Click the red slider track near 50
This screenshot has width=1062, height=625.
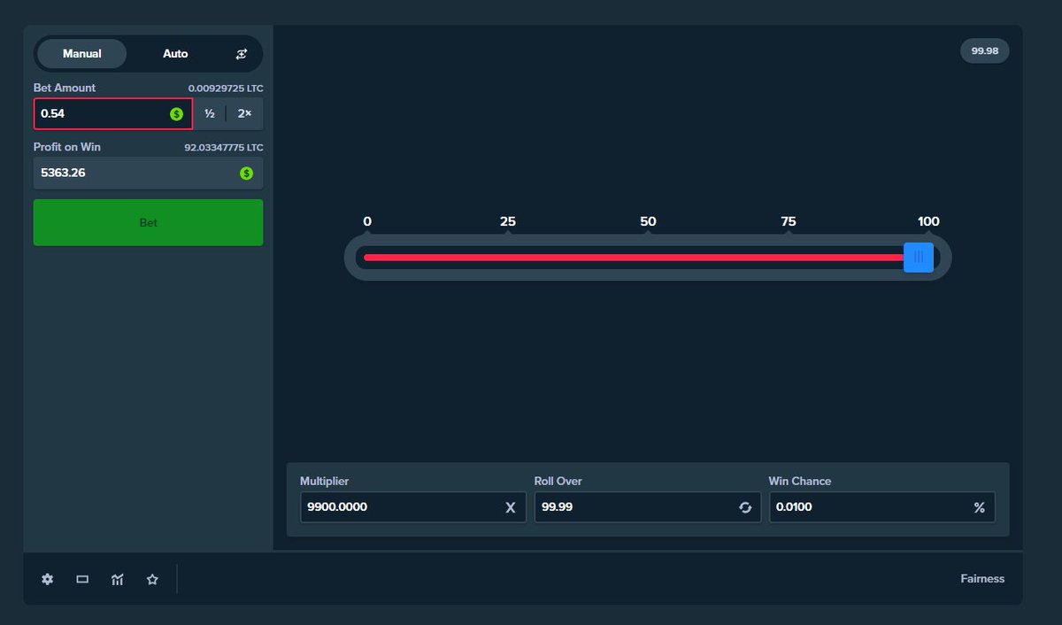point(648,258)
